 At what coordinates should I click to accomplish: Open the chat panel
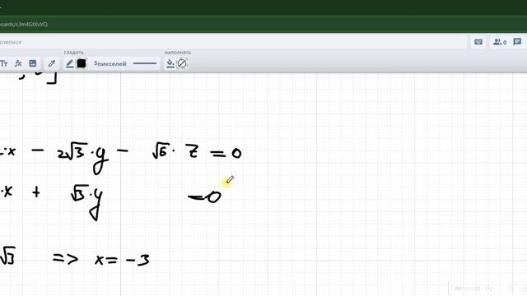click(517, 42)
